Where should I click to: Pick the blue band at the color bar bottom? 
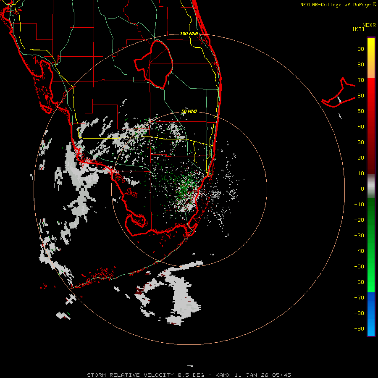371,314
